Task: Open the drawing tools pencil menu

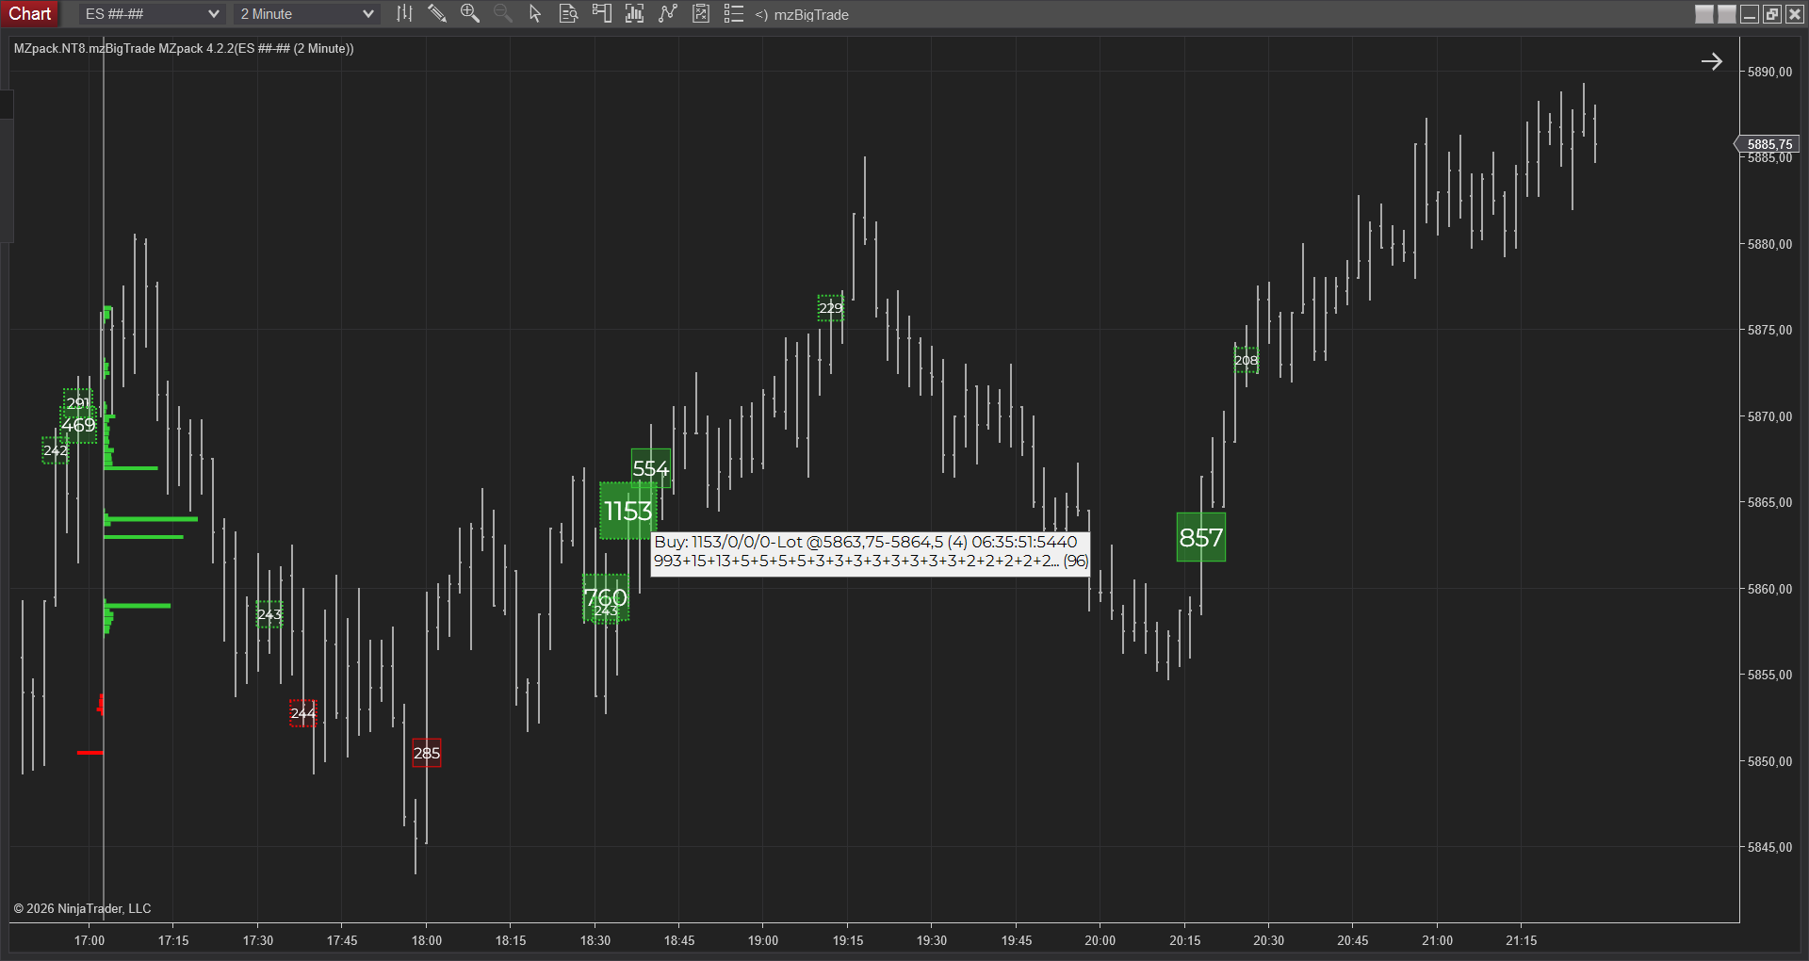Action: [436, 13]
